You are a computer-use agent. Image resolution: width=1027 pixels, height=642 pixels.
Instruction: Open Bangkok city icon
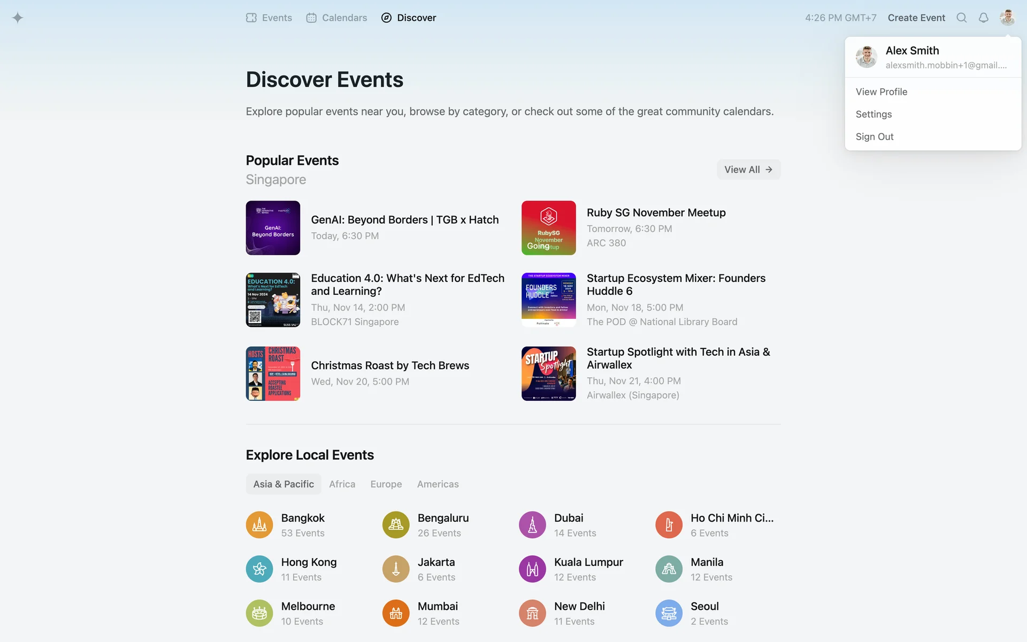[x=259, y=525]
